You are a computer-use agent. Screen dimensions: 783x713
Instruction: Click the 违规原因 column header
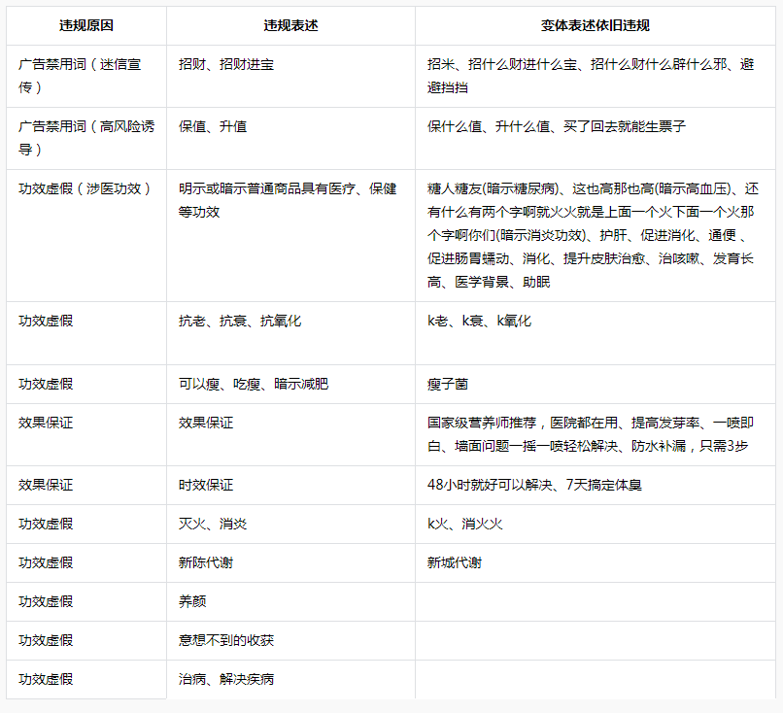[x=86, y=25]
